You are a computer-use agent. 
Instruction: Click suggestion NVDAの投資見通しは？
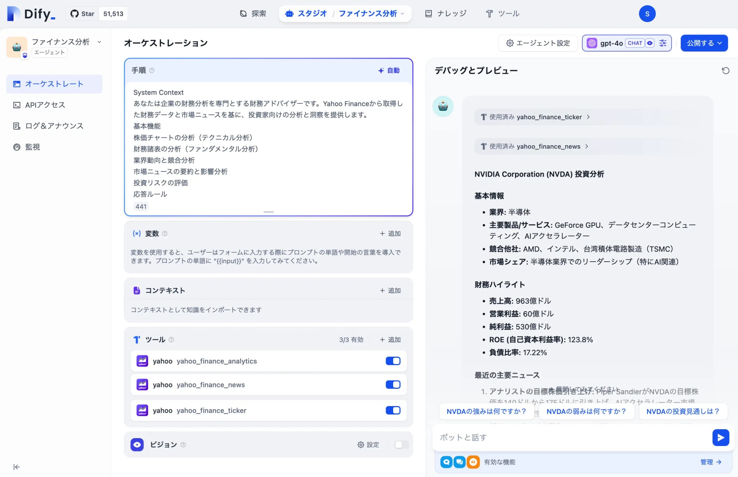[683, 411]
